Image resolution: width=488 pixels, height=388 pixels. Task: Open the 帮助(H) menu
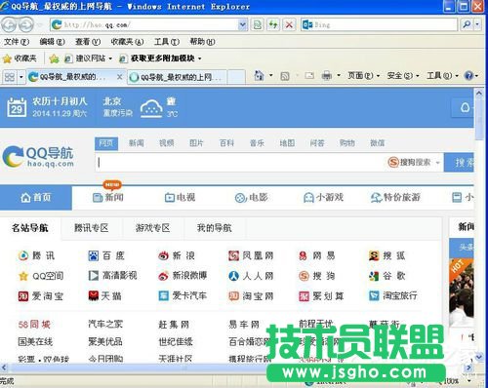[202, 42]
